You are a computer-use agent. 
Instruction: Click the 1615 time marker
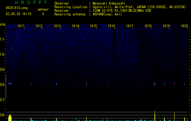(x=93, y=26)
